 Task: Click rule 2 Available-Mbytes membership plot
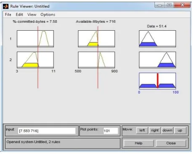96,60
